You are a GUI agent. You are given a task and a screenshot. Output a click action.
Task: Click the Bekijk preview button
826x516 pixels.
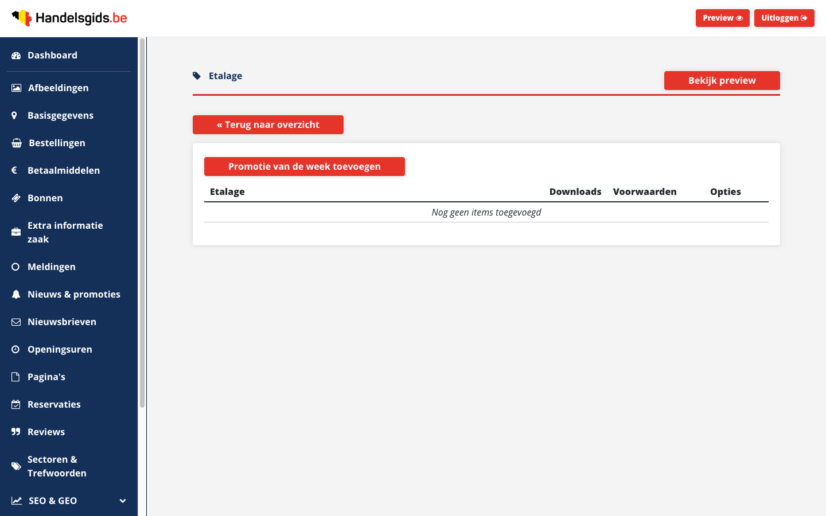pos(722,81)
